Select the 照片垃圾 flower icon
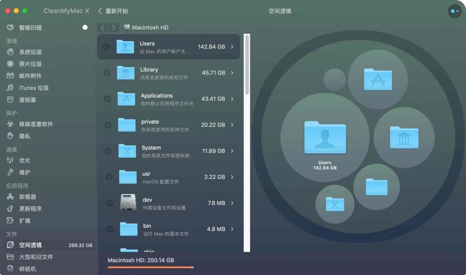This screenshot has width=466, height=275. point(10,64)
